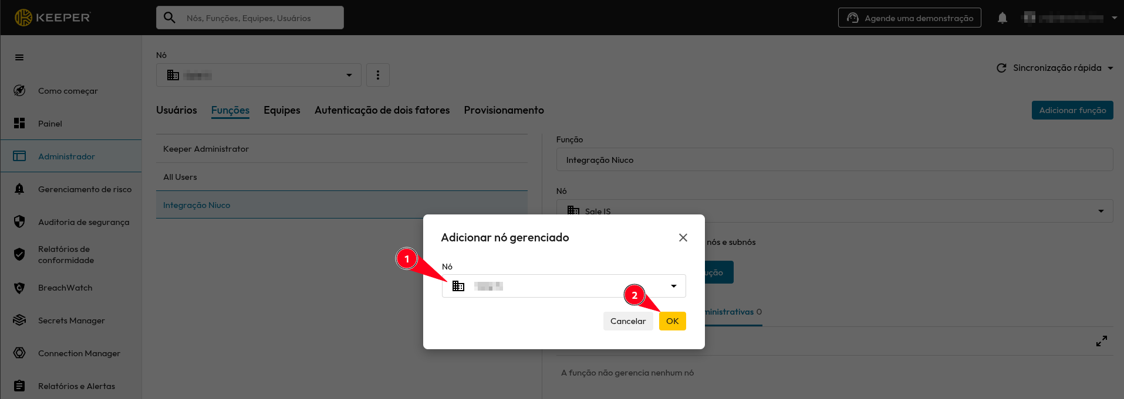The height and width of the screenshot is (399, 1124).
Task: Switch to the Funções tab
Action: pyautogui.click(x=230, y=110)
